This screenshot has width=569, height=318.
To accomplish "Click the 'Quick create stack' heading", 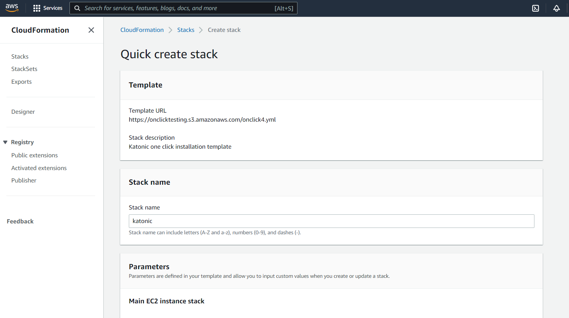I will 169,54.
